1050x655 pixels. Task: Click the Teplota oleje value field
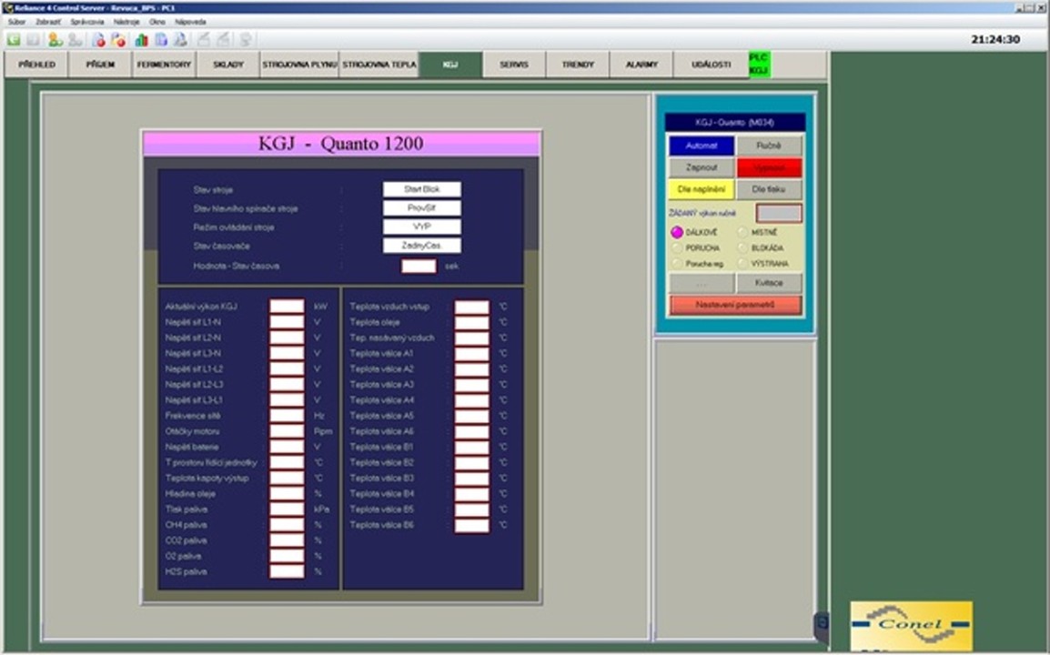pyautogui.click(x=472, y=322)
